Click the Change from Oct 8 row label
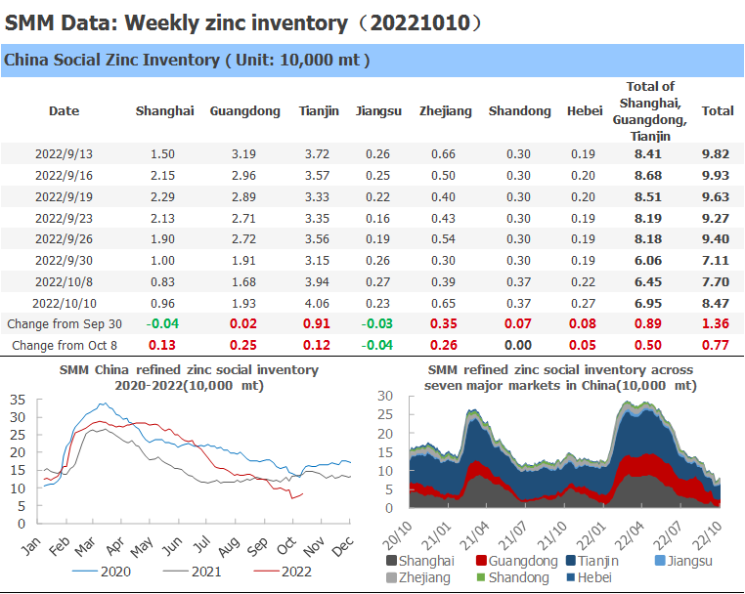 pyautogui.click(x=65, y=346)
